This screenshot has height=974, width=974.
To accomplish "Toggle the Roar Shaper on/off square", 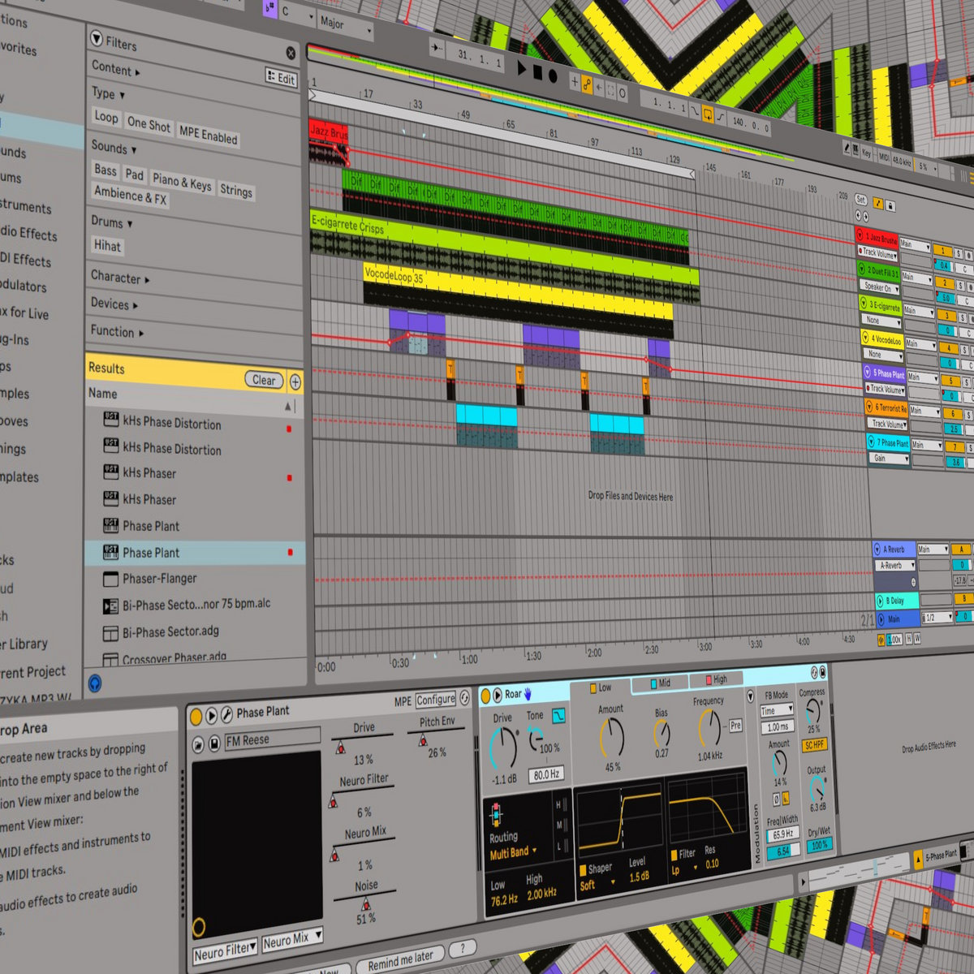I will 583,869.
